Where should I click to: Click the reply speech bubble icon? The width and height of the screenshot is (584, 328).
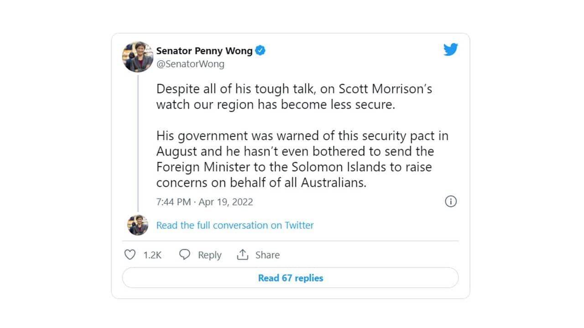pyautogui.click(x=185, y=255)
